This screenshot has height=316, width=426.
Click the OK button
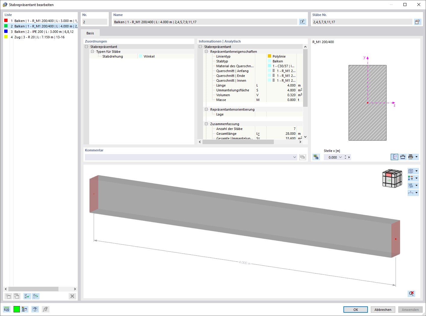click(x=356, y=309)
